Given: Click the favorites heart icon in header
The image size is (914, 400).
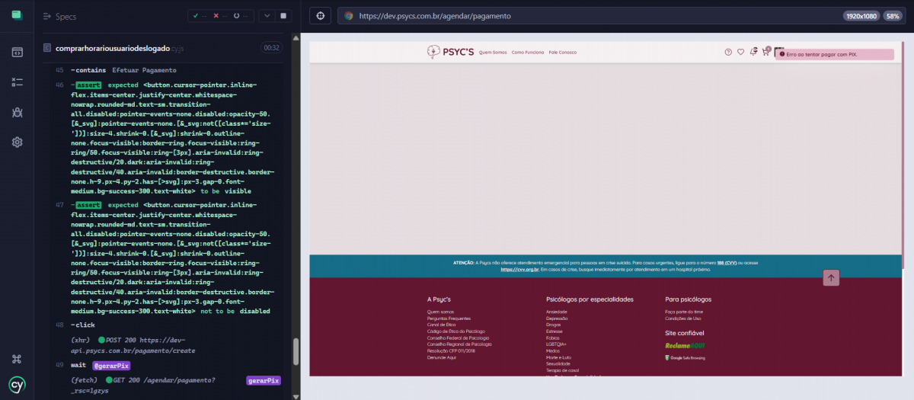Looking at the screenshot, I should [x=740, y=52].
